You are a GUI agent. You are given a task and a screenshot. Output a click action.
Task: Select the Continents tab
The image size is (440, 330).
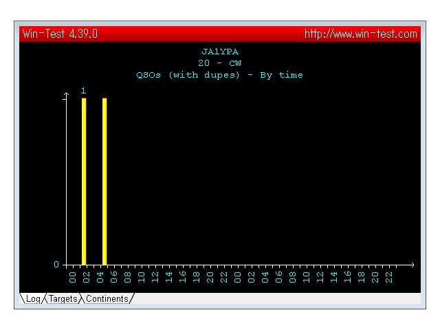point(107,298)
